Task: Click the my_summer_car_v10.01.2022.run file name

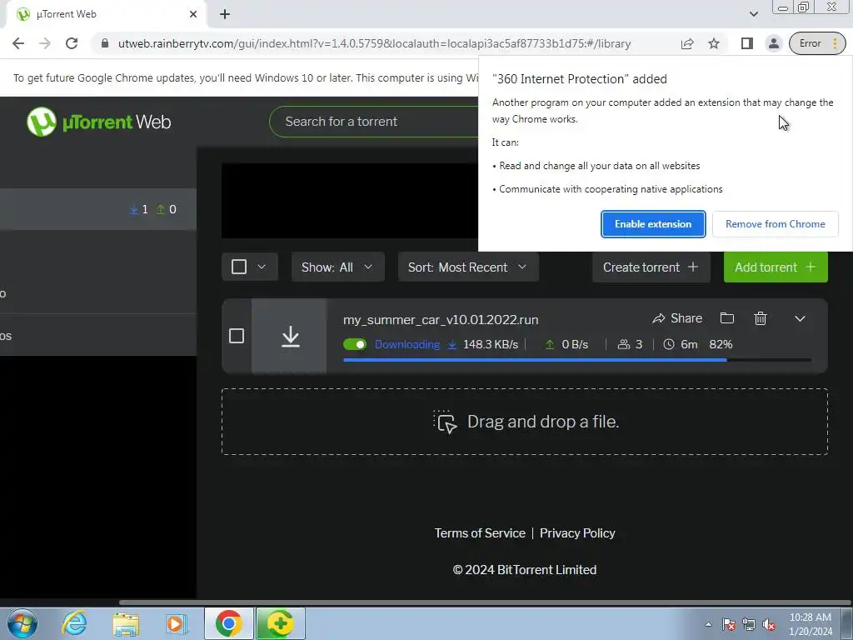Action: pos(441,319)
